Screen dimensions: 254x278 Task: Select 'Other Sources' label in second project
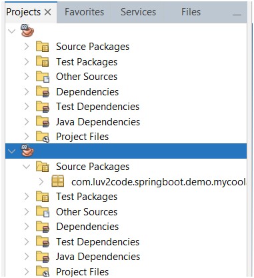[87, 212]
